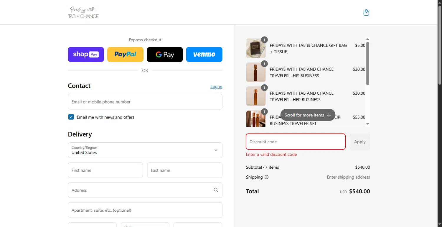This screenshot has height=227, width=442.
Task: Click the search magnifier in Address field
Action: click(216, 190)
